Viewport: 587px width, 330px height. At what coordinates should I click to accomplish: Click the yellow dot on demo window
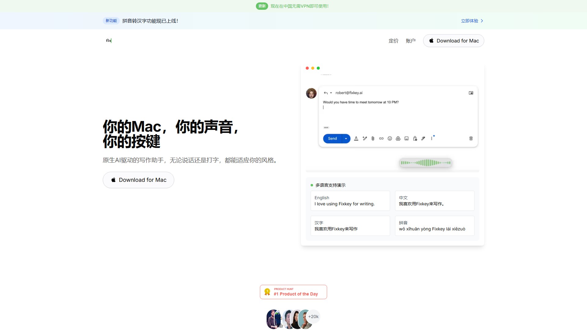point(313,68)
